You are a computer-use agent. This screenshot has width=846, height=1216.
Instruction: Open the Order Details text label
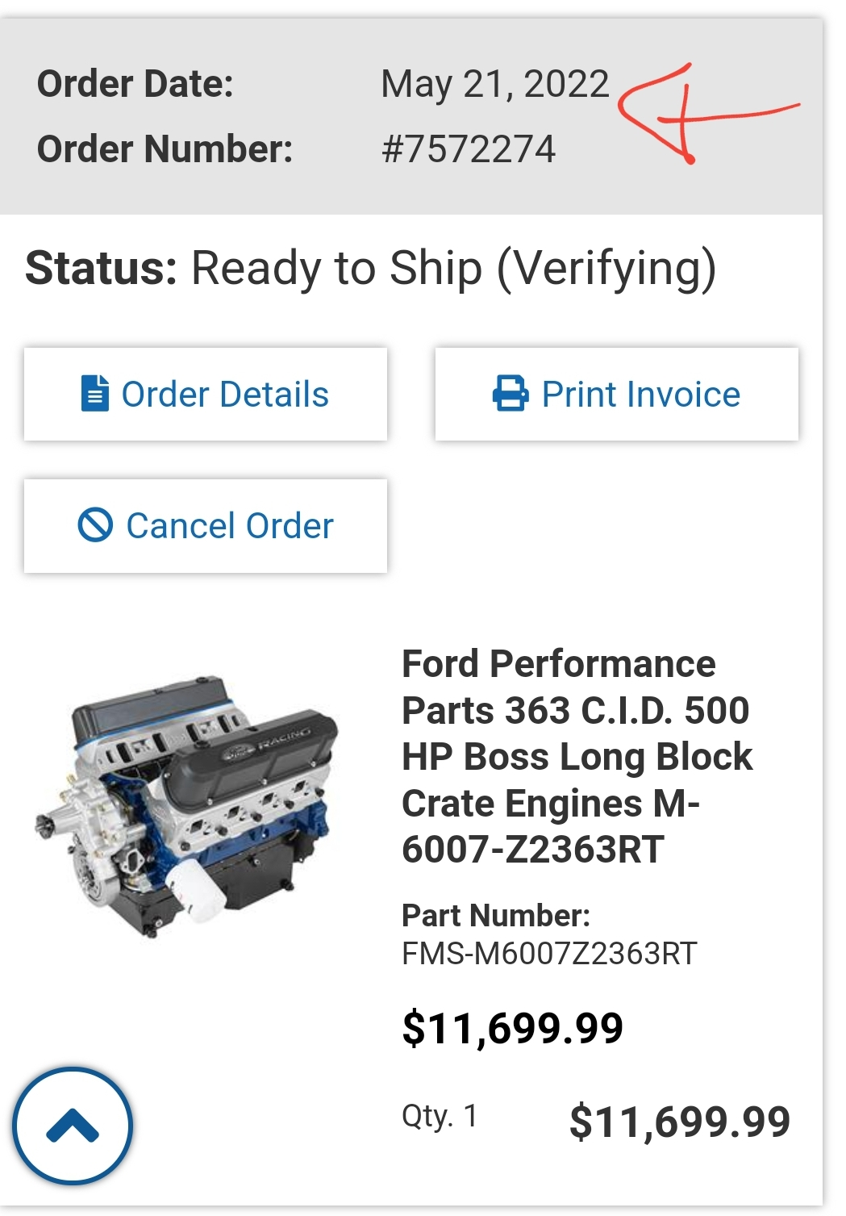[x=225, y=395]
